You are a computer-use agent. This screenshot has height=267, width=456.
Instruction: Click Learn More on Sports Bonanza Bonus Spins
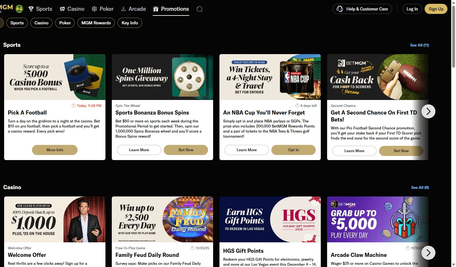pyautogui.click(x=139, y=150)
